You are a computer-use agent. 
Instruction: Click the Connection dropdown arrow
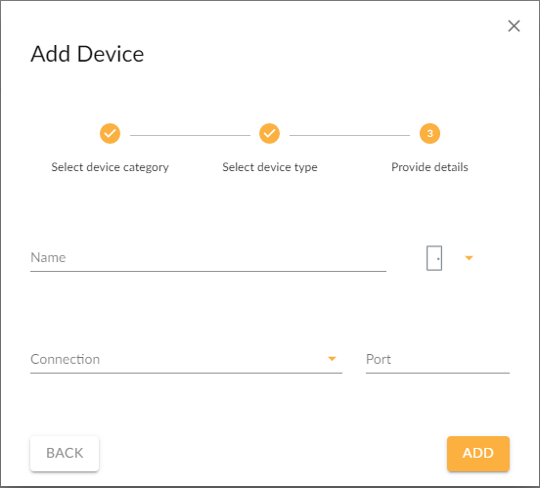[332, 359]
